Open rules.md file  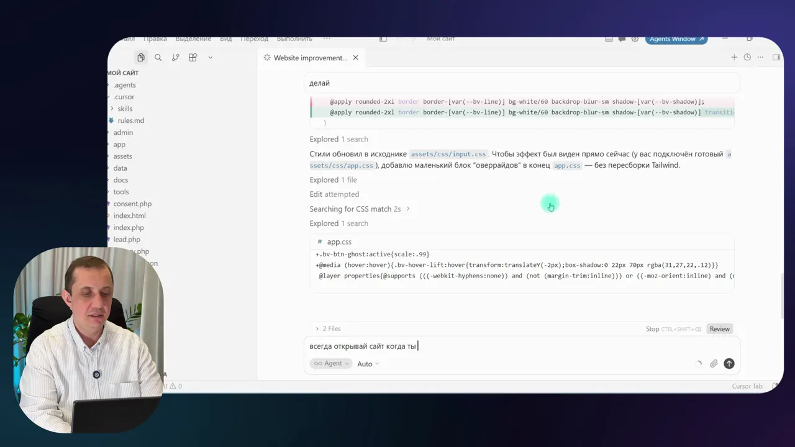[130, 120]
